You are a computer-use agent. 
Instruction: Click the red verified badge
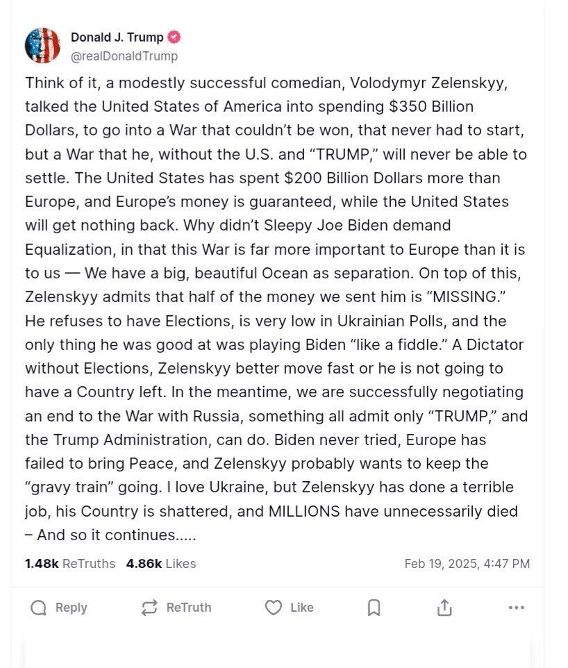174,37
